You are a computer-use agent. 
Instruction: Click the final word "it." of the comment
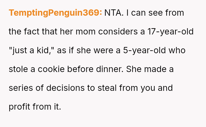tap(58, 107)
